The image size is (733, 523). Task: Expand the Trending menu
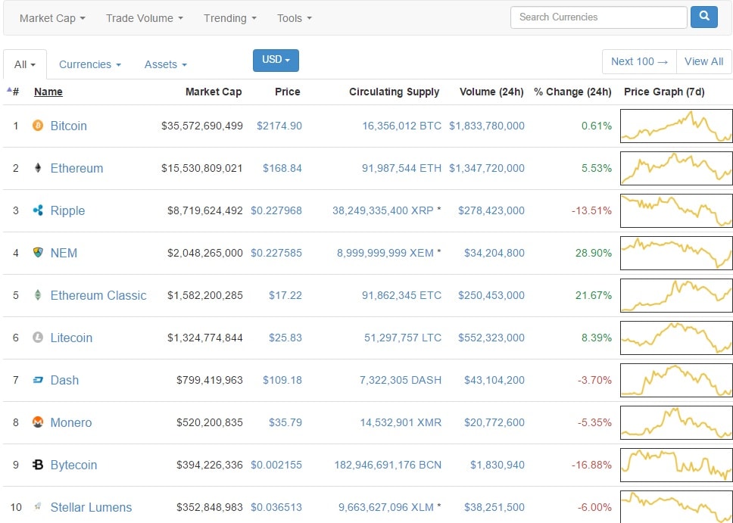pos(229,18)
